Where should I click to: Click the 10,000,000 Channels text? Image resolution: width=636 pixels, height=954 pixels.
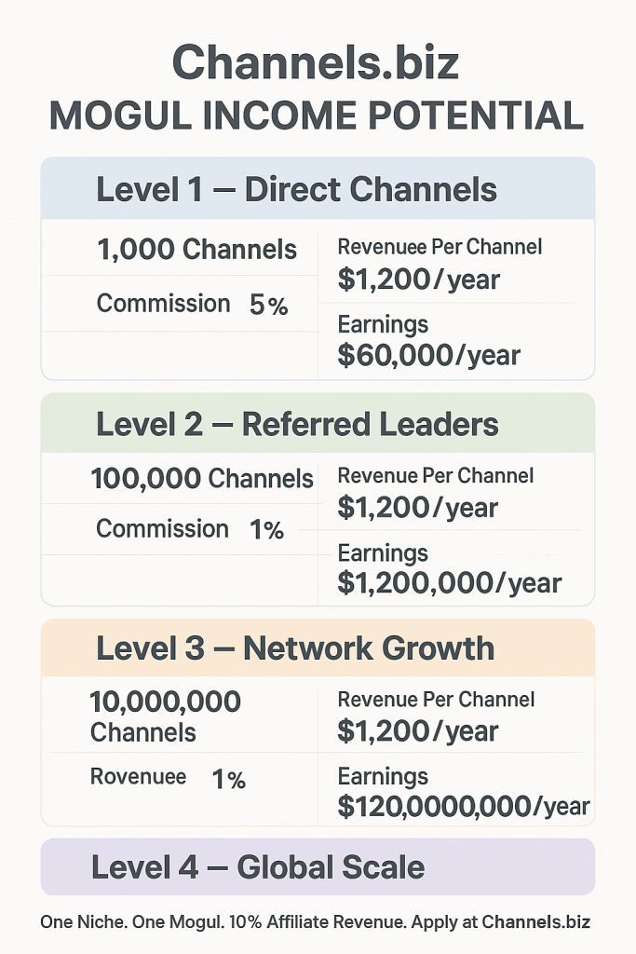tap(165, 715)
